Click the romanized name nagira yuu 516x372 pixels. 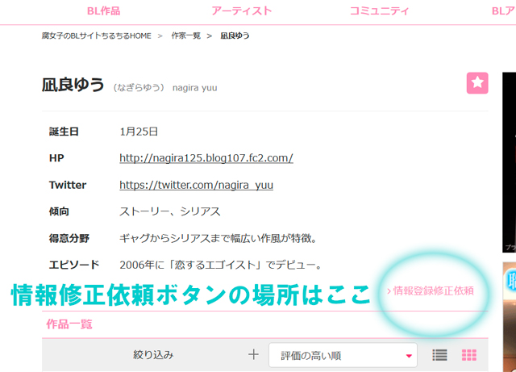195,88
